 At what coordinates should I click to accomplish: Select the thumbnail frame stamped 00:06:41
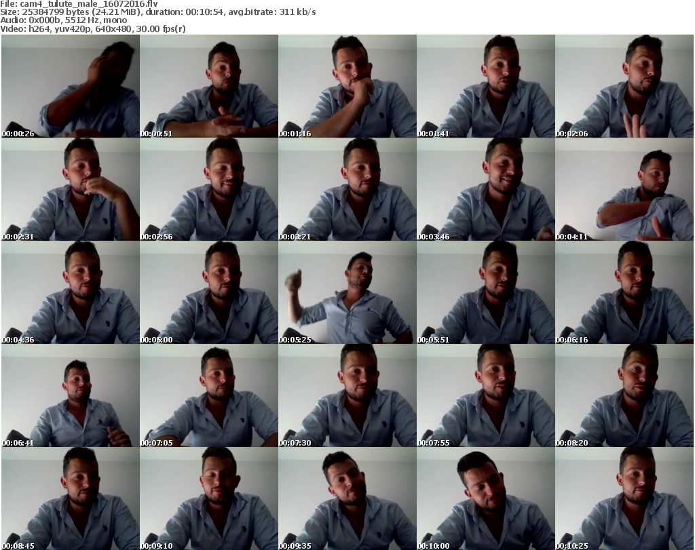(x=71, y=395)
